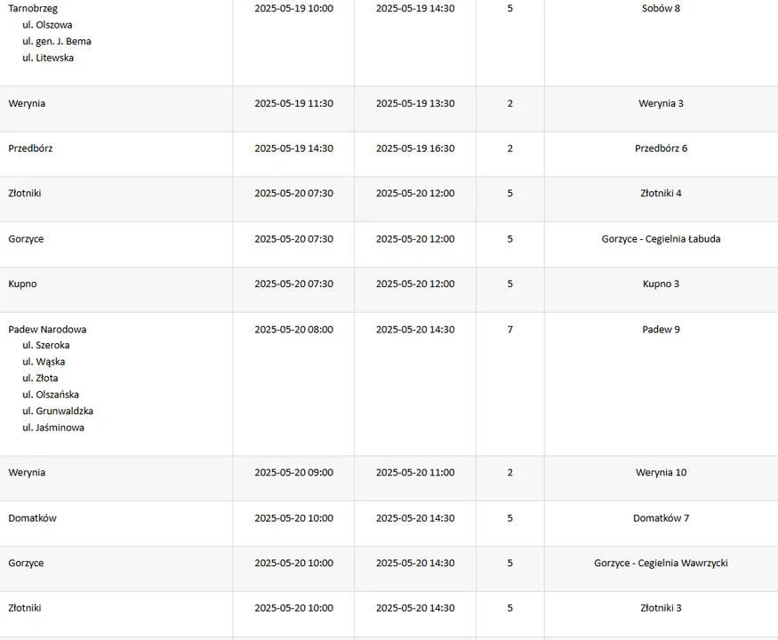Select the ul. Jaśminowa street entry
This screenshot has height=640, width=778.
(53, 428)
